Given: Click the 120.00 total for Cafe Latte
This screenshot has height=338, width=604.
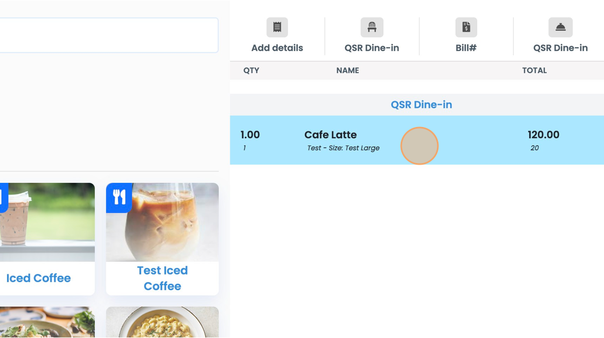Looking at the screenshot, I should click(544, 135).
